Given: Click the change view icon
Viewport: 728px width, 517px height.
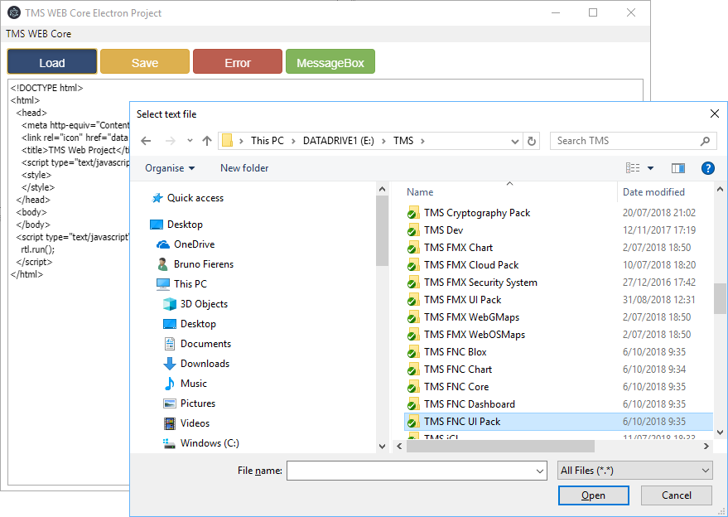Looking at the screenshot, I should [x=633, y=168].
